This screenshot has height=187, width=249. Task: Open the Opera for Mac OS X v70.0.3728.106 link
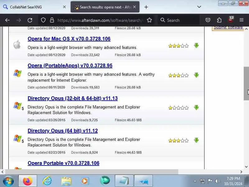coord(69,39)
